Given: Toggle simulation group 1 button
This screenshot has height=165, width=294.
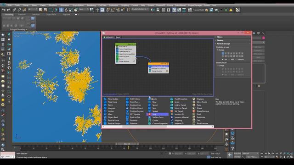Looking at the screenshot, I should [x=223, y=54].
